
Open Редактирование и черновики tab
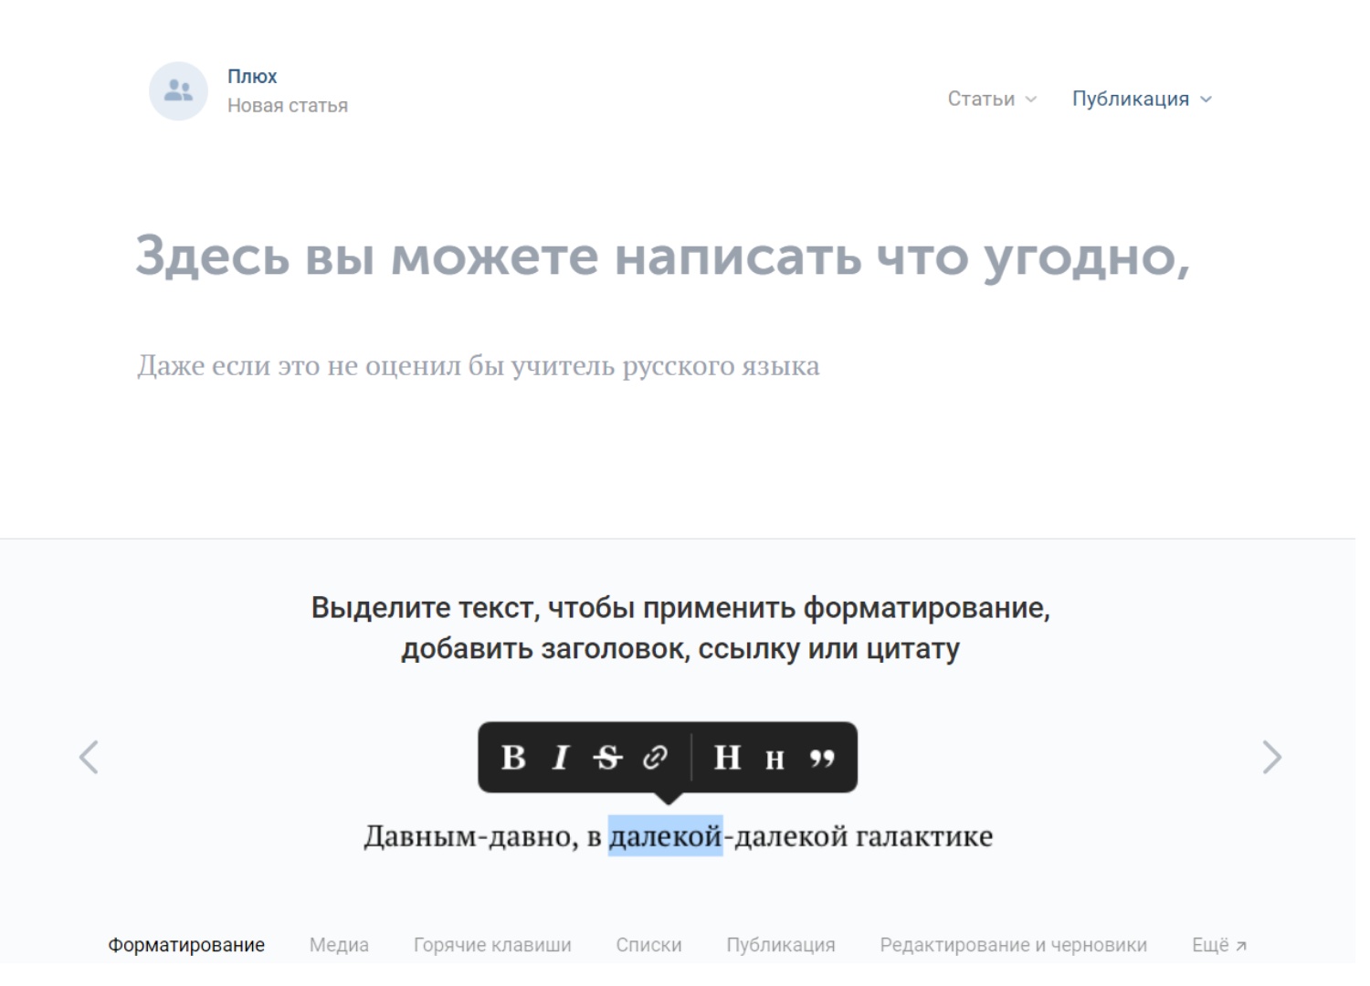click(x=1013, y=945)
